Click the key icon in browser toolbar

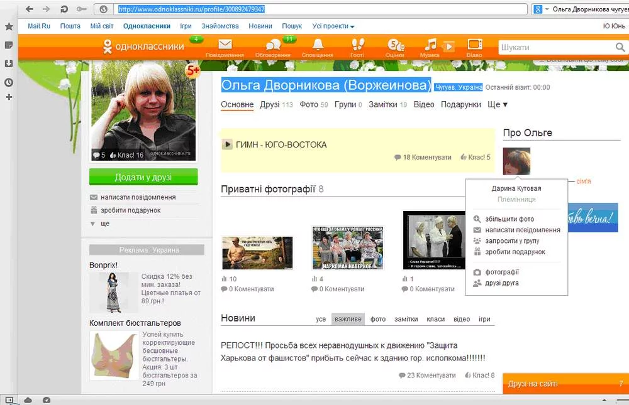point(81,9)
